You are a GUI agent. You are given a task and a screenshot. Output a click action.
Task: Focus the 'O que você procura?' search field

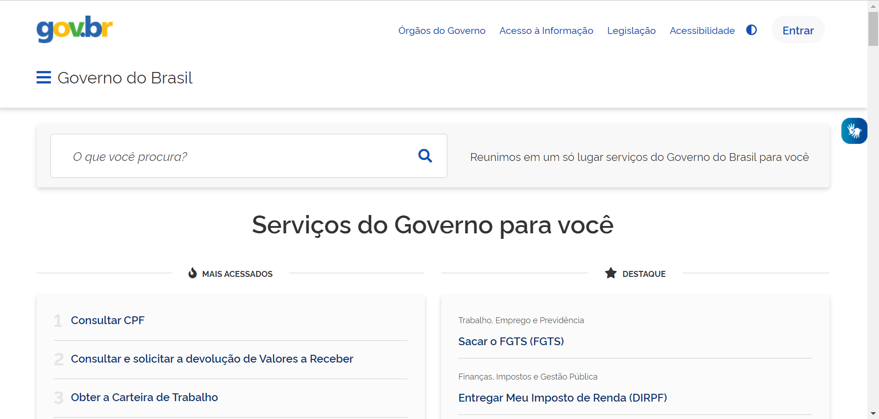(x=239, y=156)
